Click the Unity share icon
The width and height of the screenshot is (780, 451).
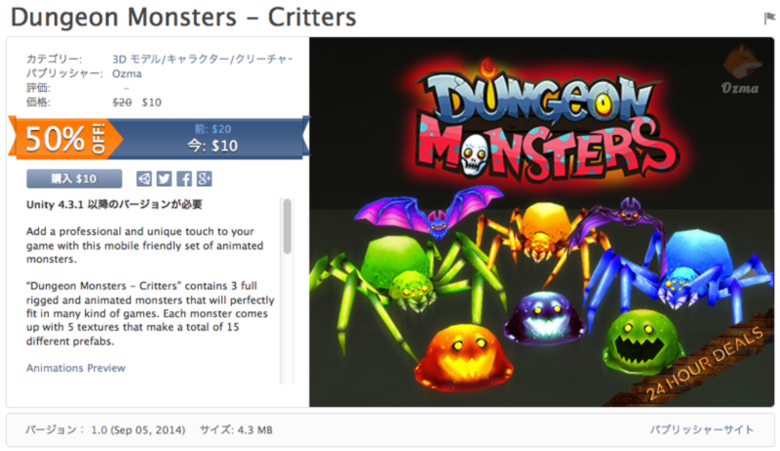tap(144, 178)
